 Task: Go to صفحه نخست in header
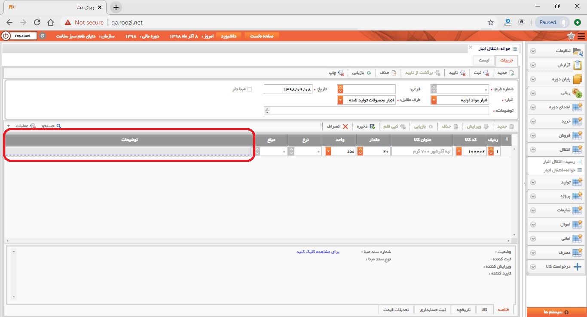pos(262,36)
